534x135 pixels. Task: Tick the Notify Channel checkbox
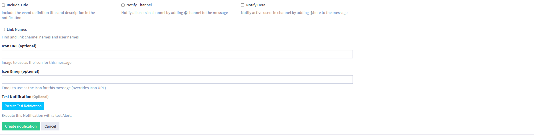click(123, 5)
